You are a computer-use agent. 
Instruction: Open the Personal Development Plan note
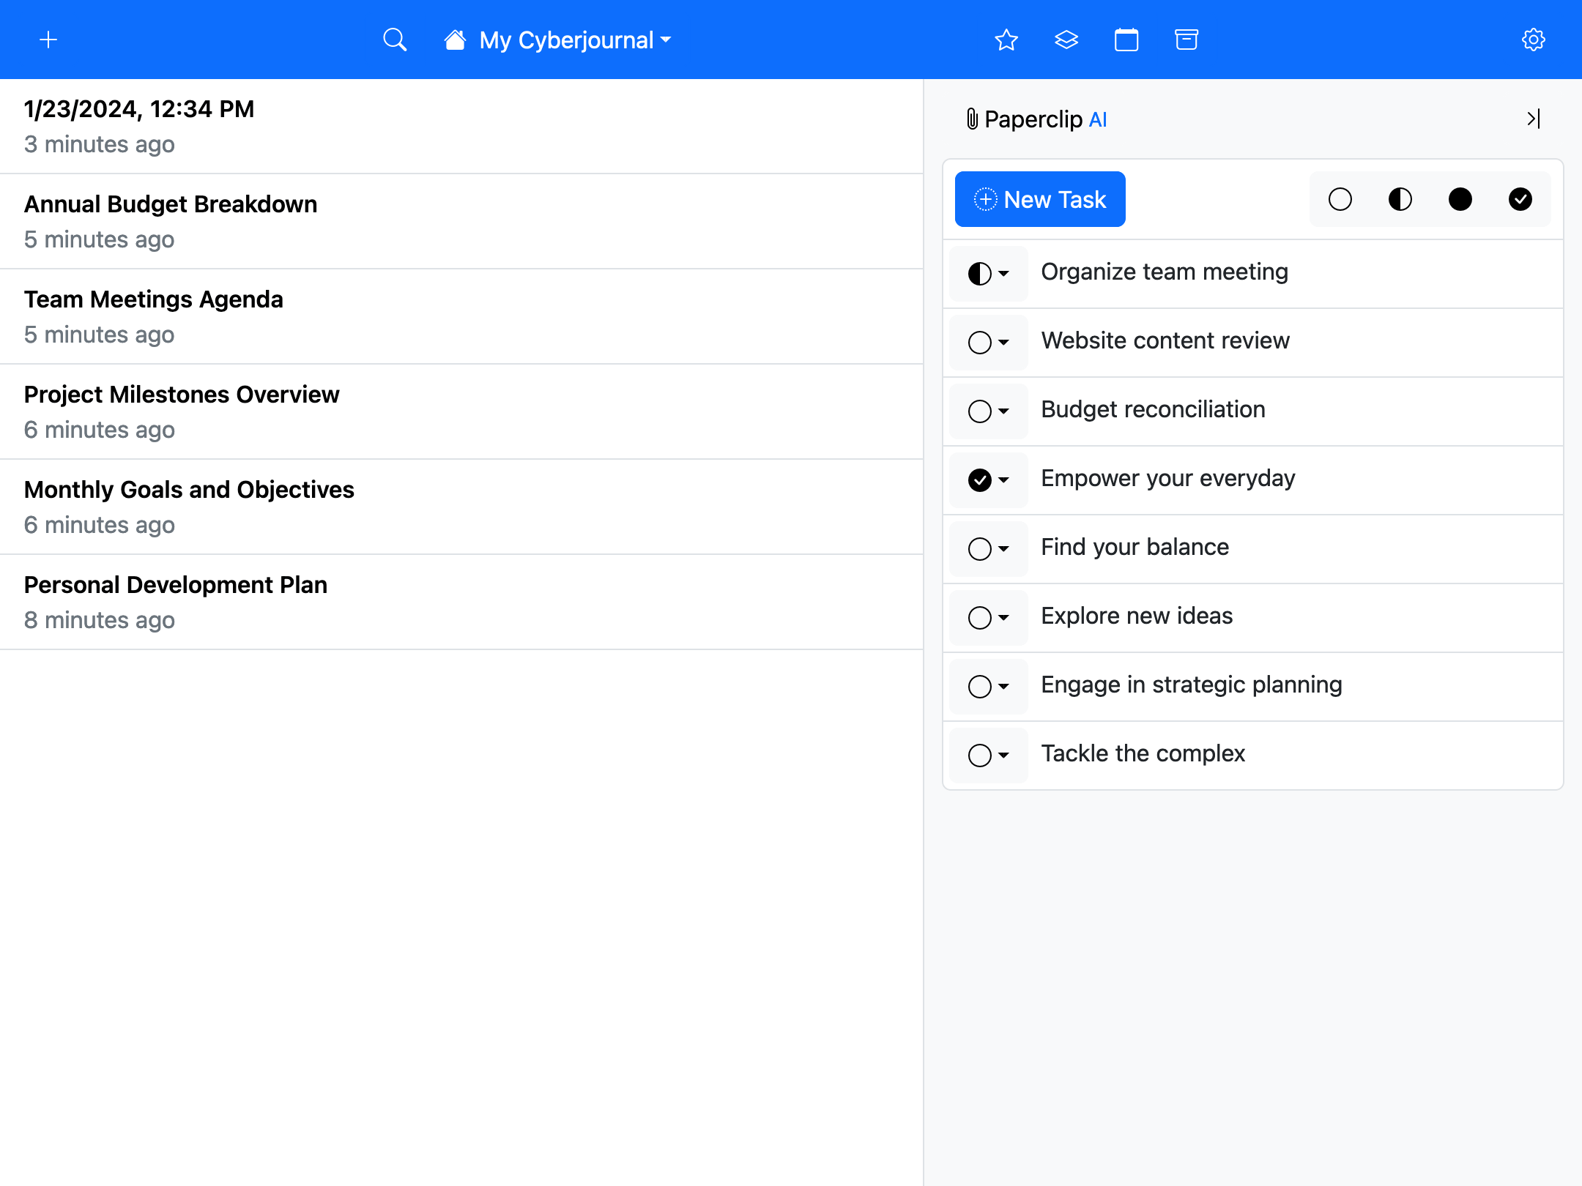point(175,584)
